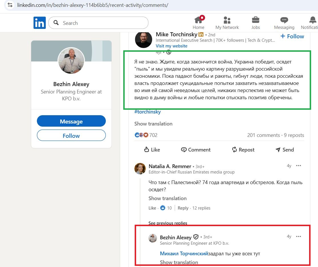Click the blue Message button

click(71, 121)
